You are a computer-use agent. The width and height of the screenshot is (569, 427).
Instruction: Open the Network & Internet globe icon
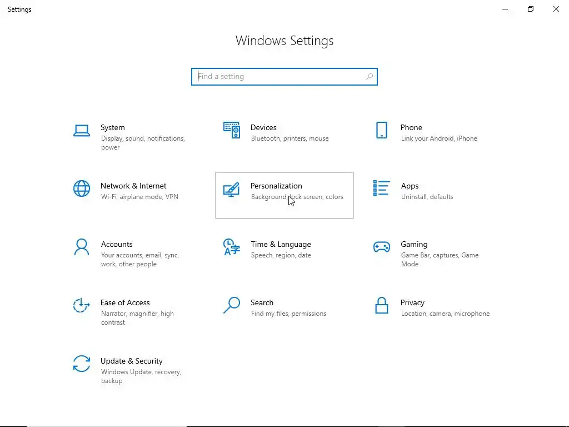click(82, 188)
